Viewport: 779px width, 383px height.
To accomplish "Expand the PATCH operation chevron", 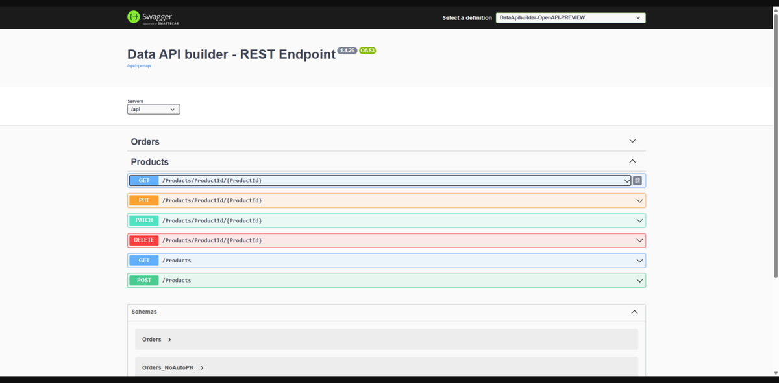I will (640, 221).
